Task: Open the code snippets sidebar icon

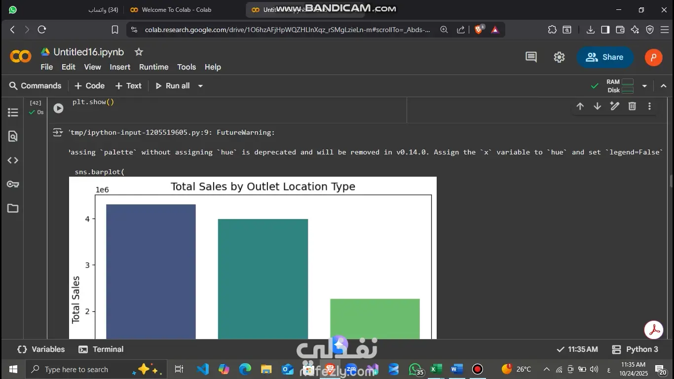Action: click(x=13, y=160)
